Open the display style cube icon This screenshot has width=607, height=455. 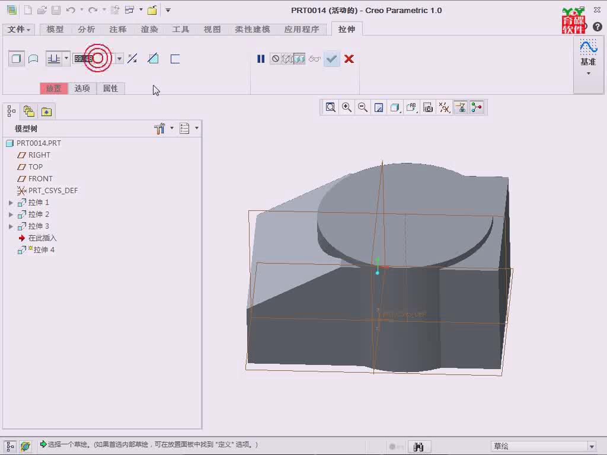[395, 108]
